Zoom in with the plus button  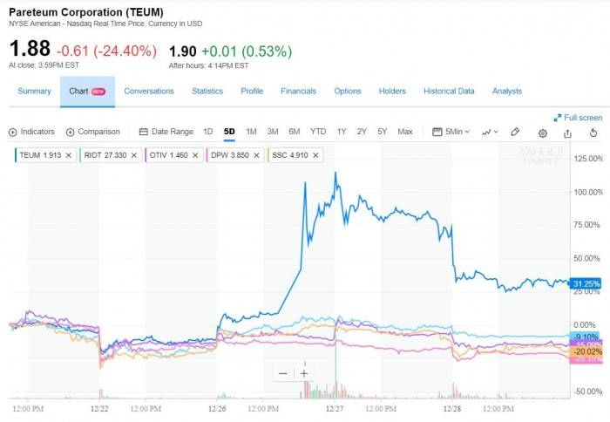304,374
